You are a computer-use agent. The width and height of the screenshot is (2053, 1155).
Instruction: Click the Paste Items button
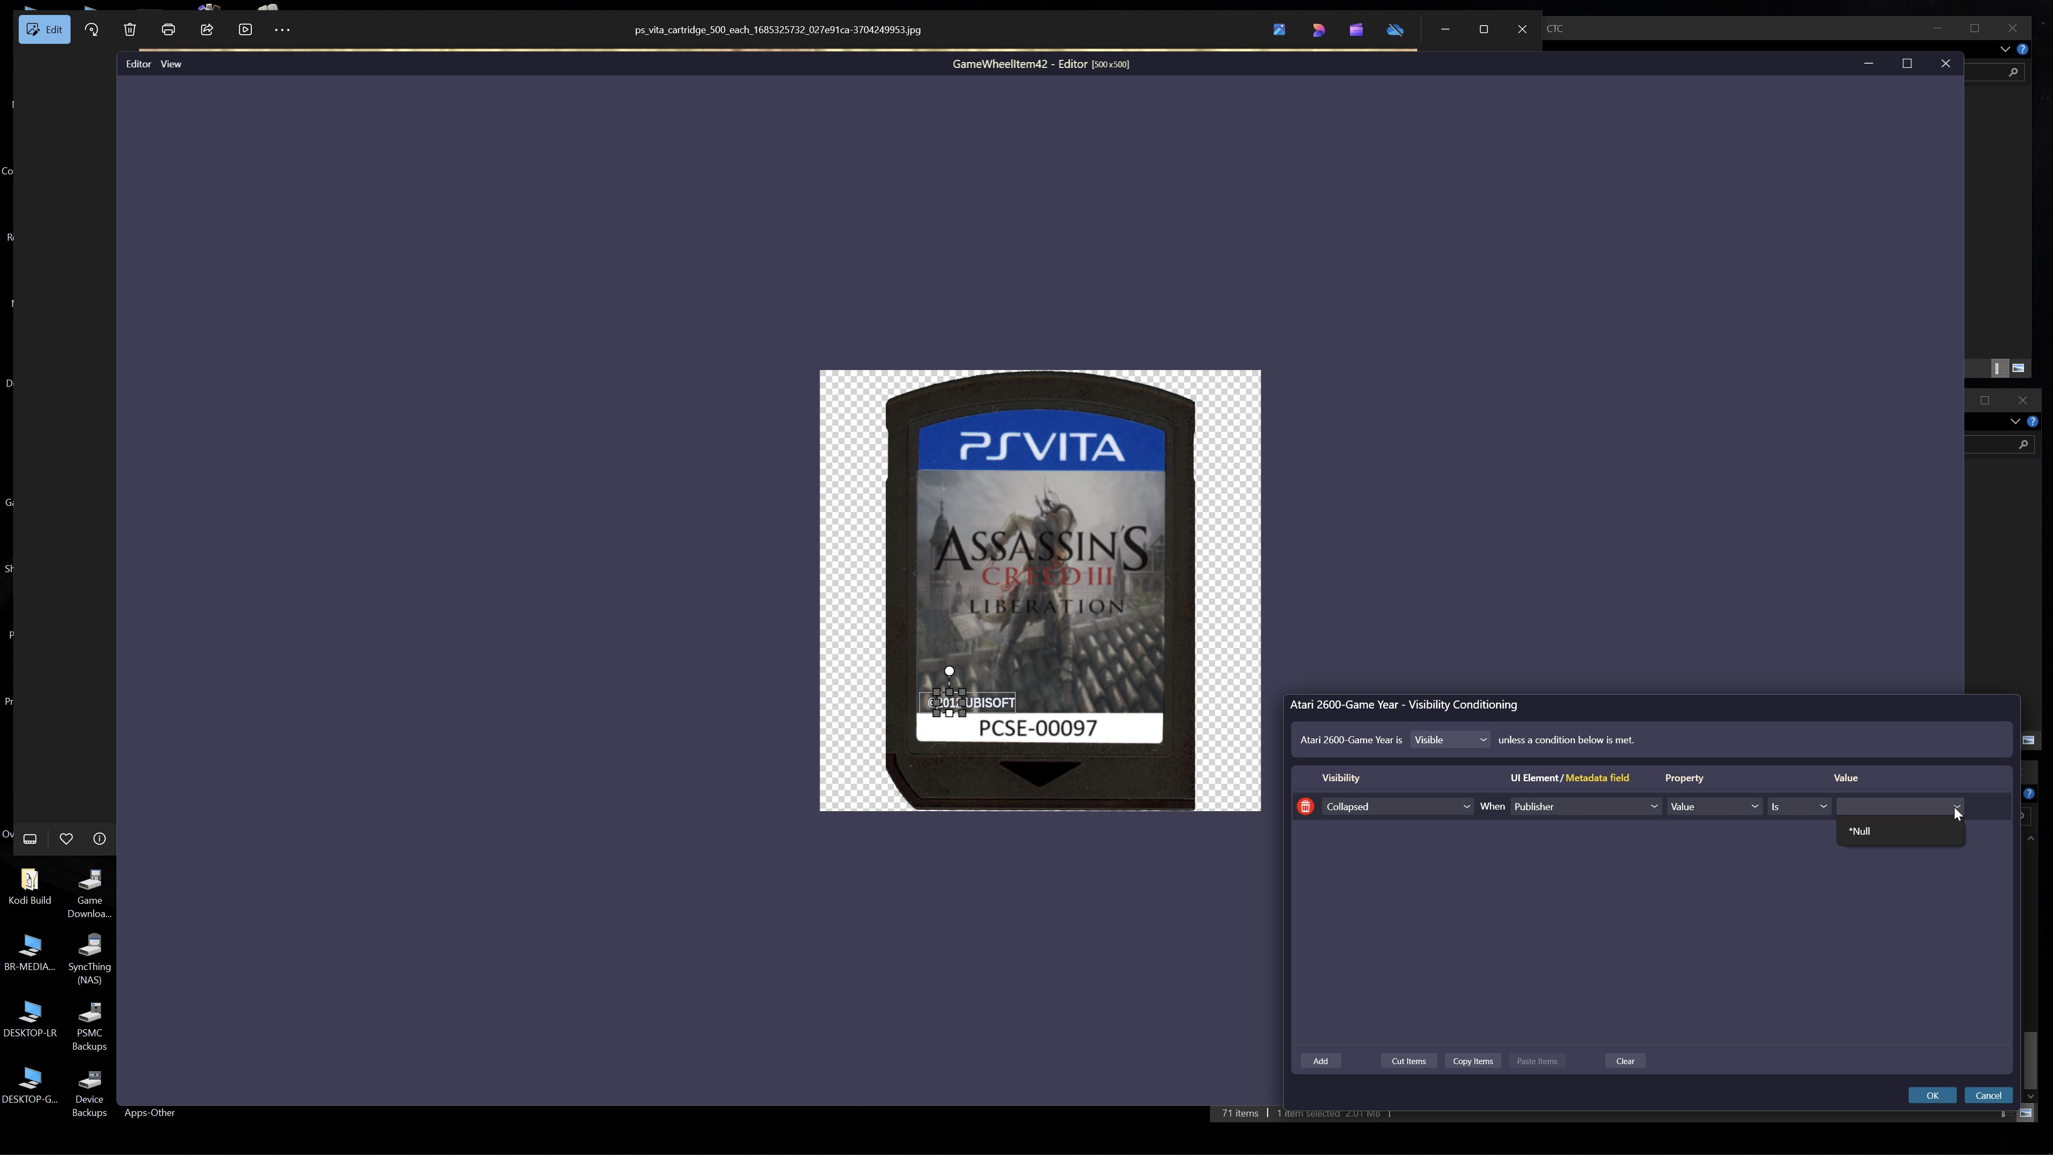[1538, 1061]
